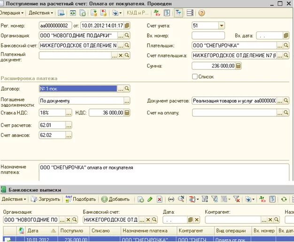Open the Действия menu in payment form
The image size is (294, 242).
41,13
